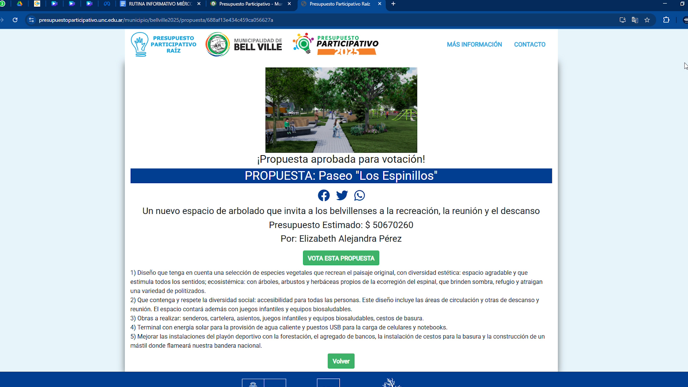Click the Municipalidad de Bell Ville logo
Image resolution: width=688 pixels, height=387 pixels.
[x=244, y=44]
